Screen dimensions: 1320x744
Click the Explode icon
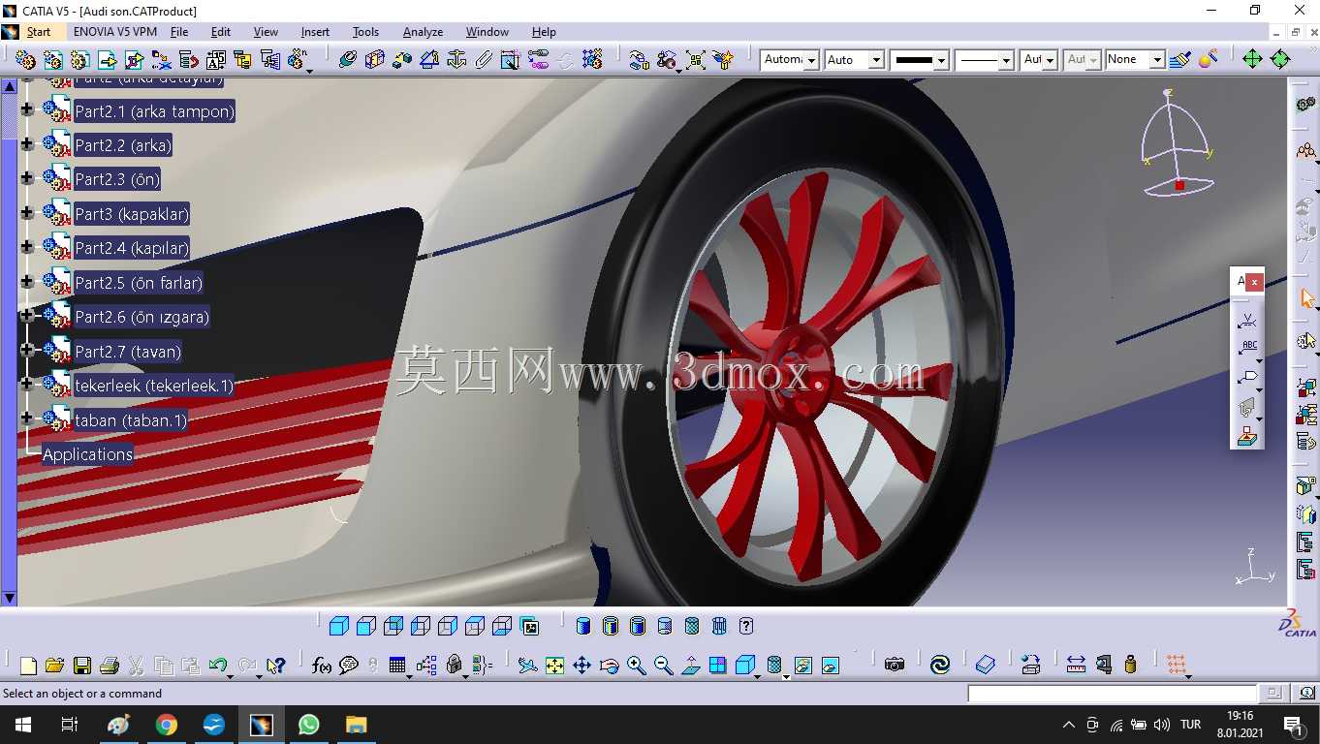click(696, 60)
